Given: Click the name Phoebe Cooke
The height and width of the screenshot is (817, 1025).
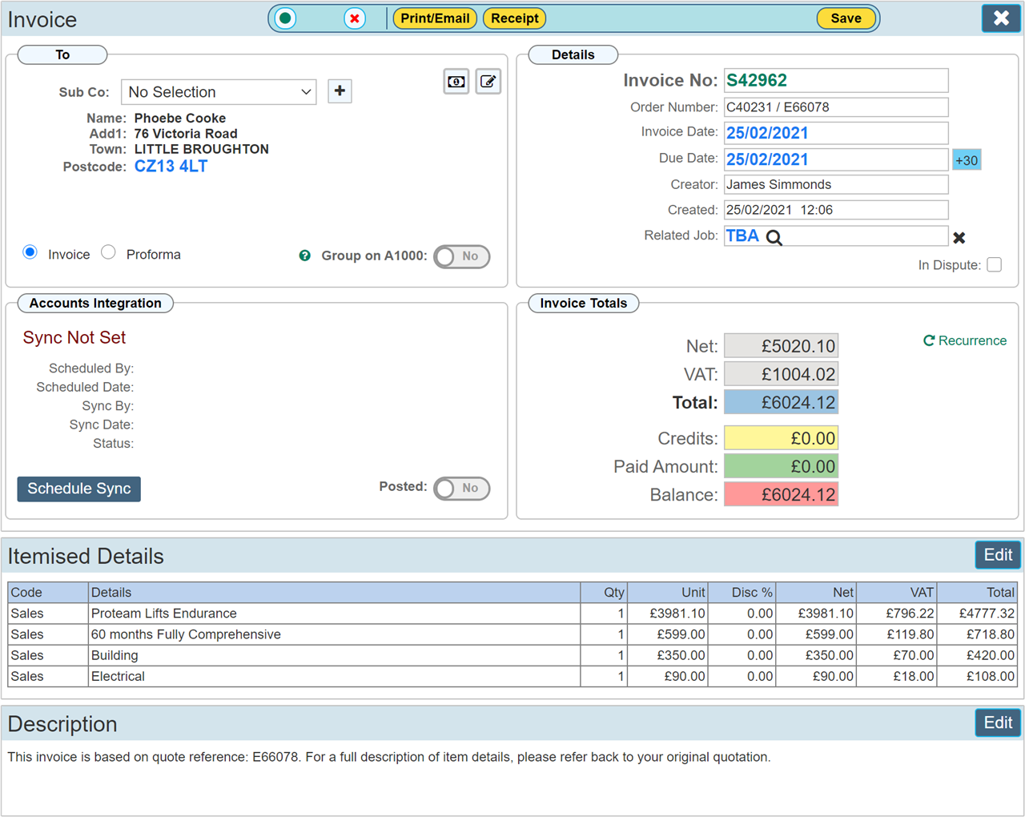Looking at the screenshot, I should coord(180,118).
